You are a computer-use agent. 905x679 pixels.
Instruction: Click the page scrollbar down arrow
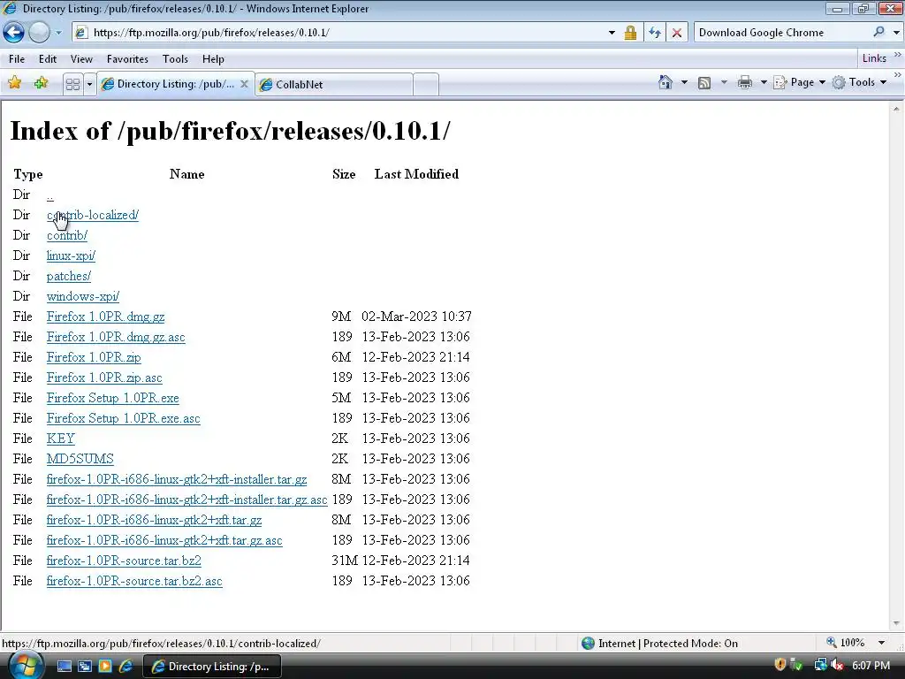[896, 623]
